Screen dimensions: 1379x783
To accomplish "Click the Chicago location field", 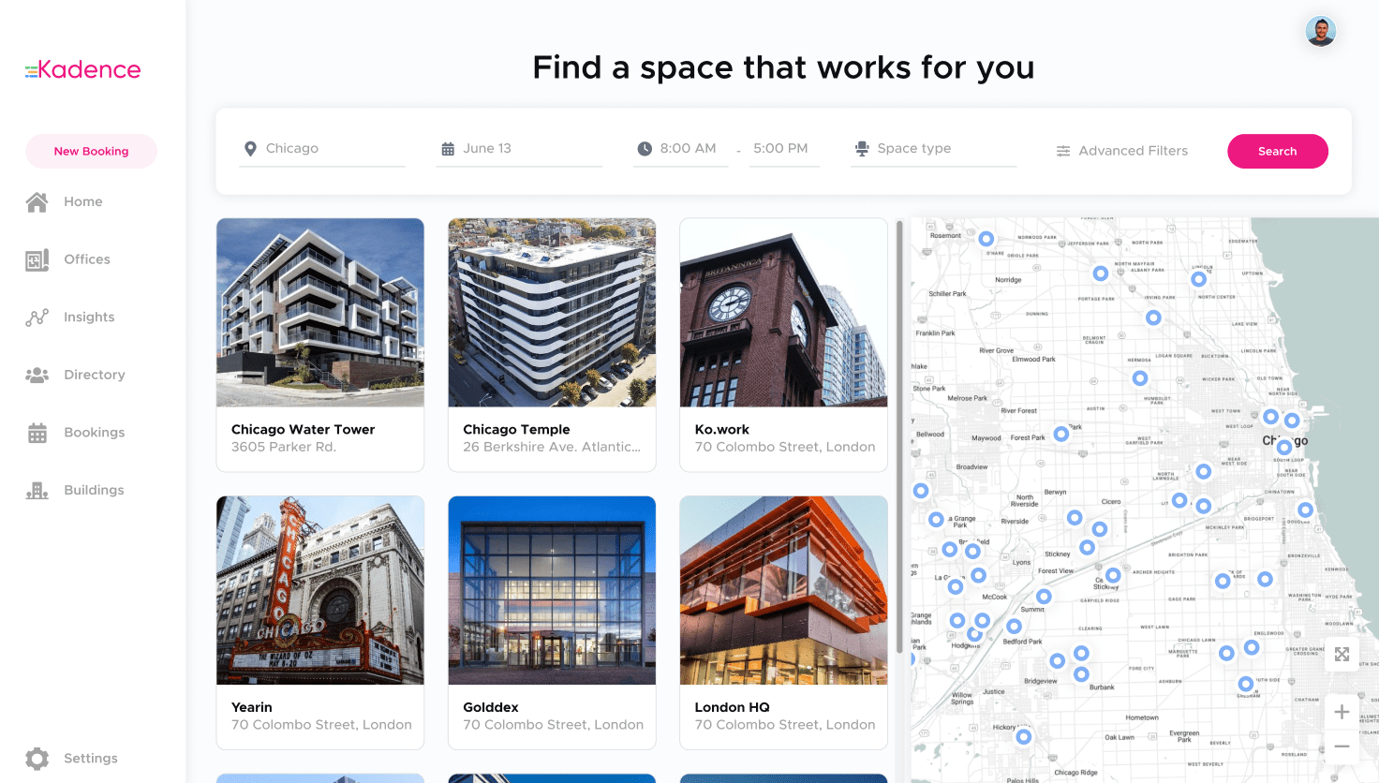I will click(x=321, y=149).
